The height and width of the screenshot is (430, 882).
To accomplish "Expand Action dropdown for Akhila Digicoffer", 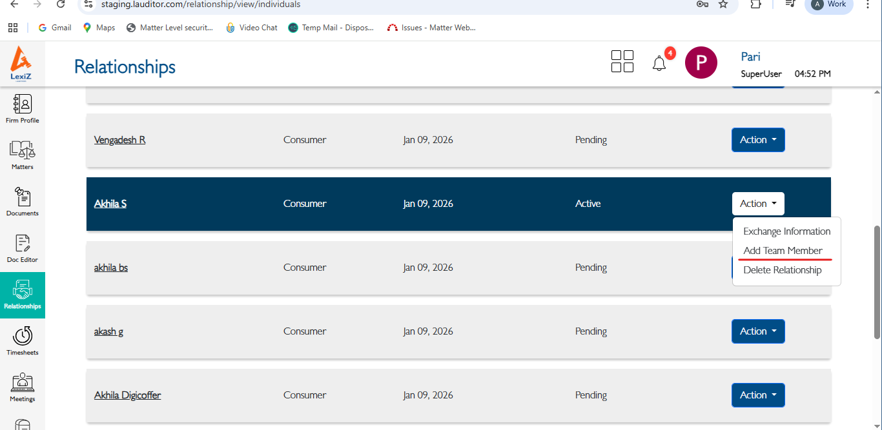I will coord(758,395).
